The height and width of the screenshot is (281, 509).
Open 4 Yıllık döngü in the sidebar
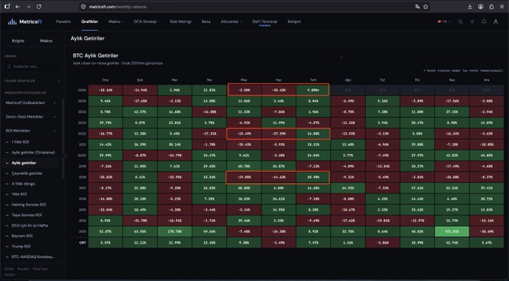click(23, 184)
